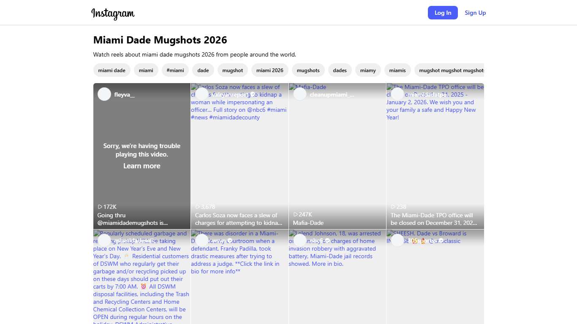Click the play count icon showing 172K
Image resolution: width=577 pixels, height=324 pixels.
(100, 207)
